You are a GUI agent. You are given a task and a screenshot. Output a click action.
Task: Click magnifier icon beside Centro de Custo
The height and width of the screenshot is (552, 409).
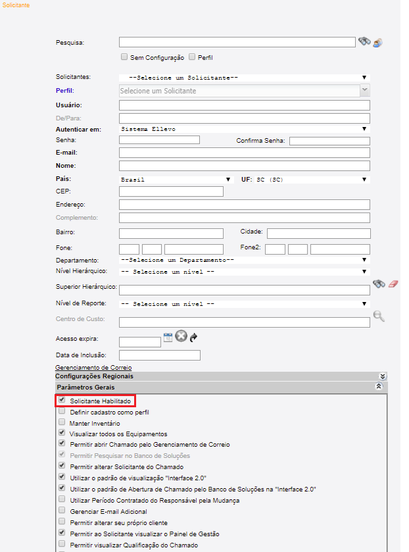(379, 316)
